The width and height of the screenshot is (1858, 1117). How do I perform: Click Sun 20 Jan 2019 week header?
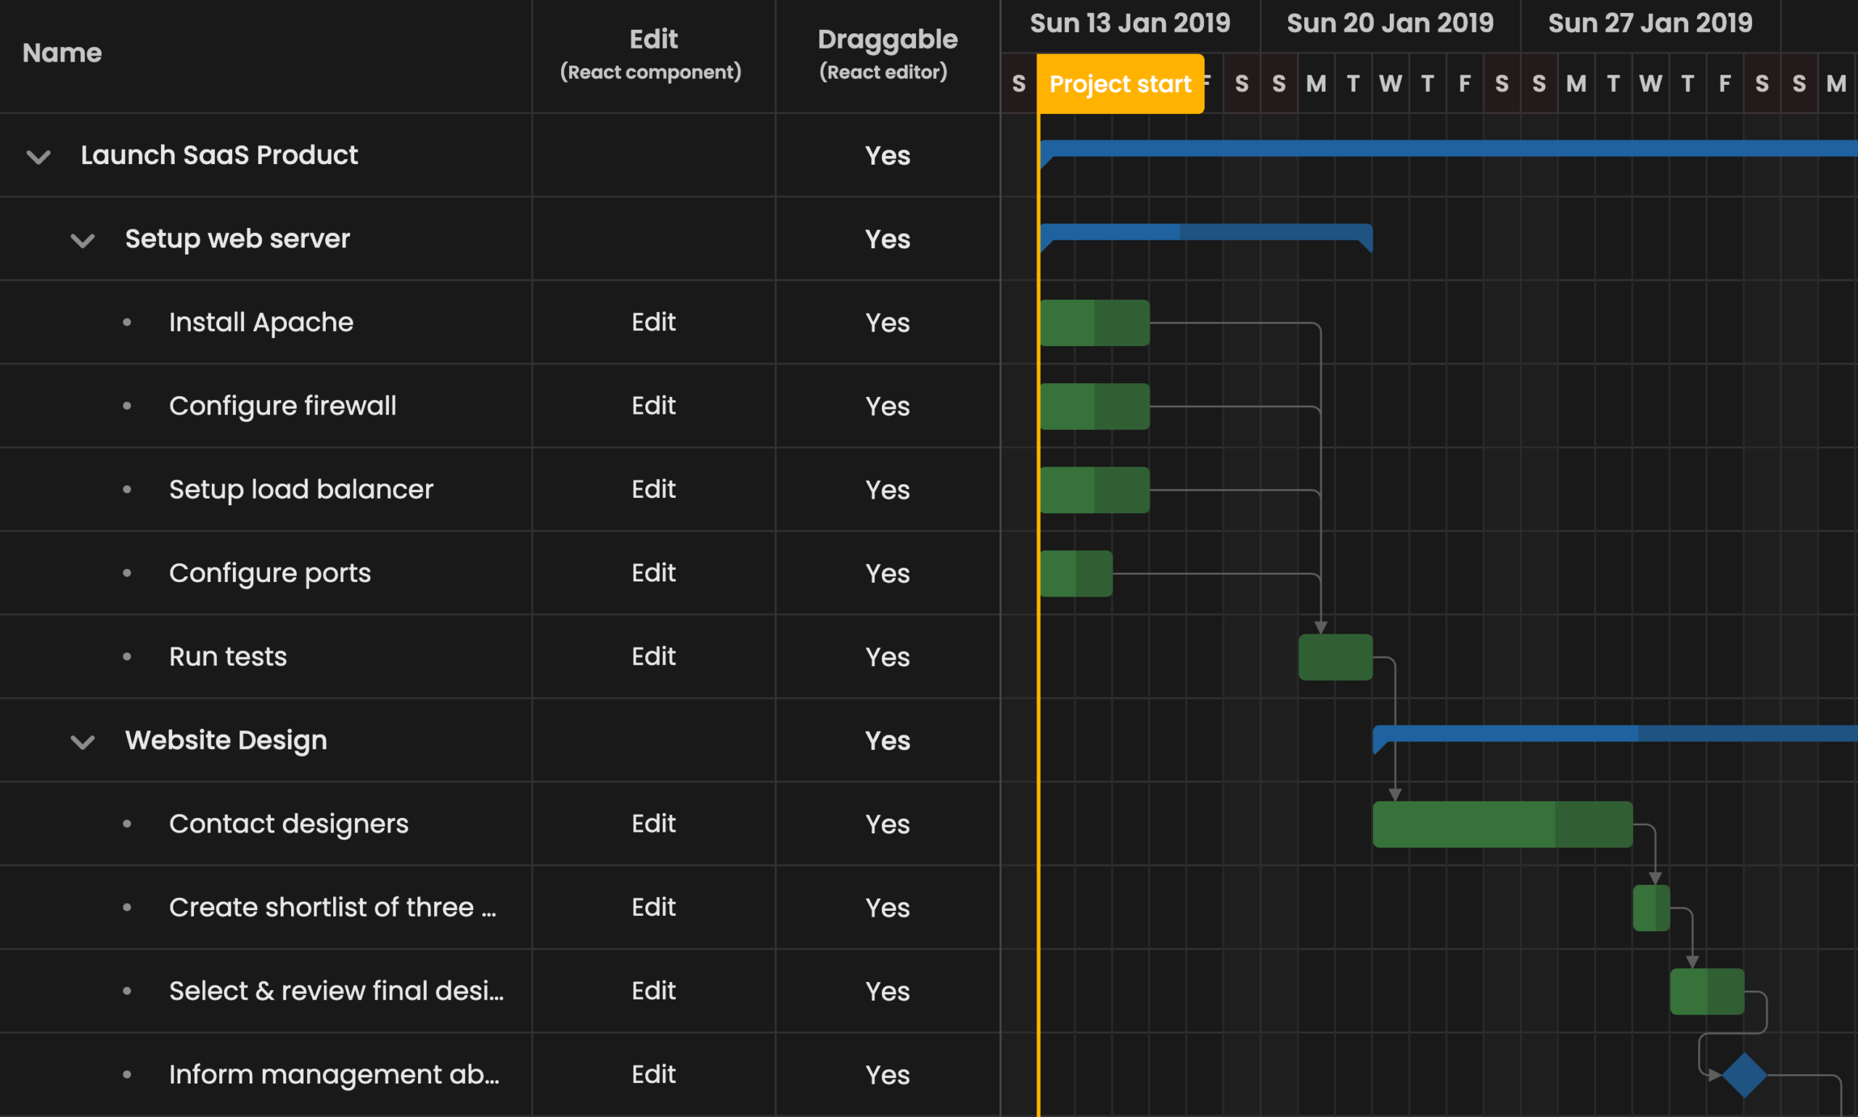point(1389,23)
